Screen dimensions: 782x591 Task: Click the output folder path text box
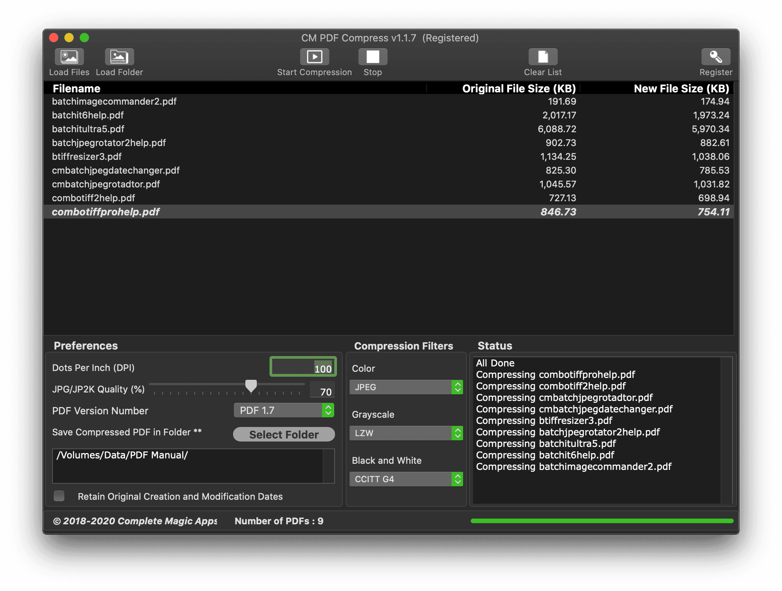pyautogui.click(x=193, y=466)
